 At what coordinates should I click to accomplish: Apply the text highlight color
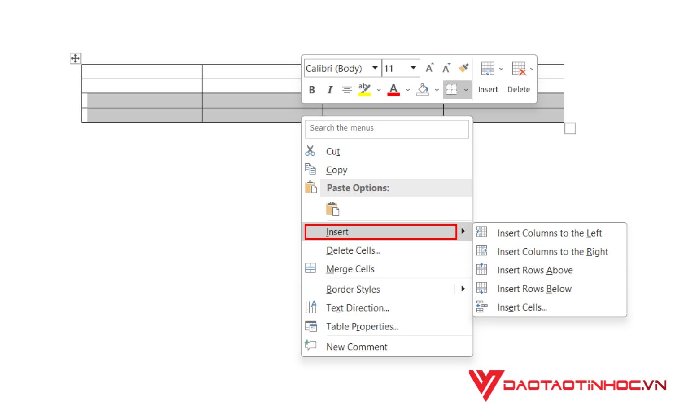[364, 89]
